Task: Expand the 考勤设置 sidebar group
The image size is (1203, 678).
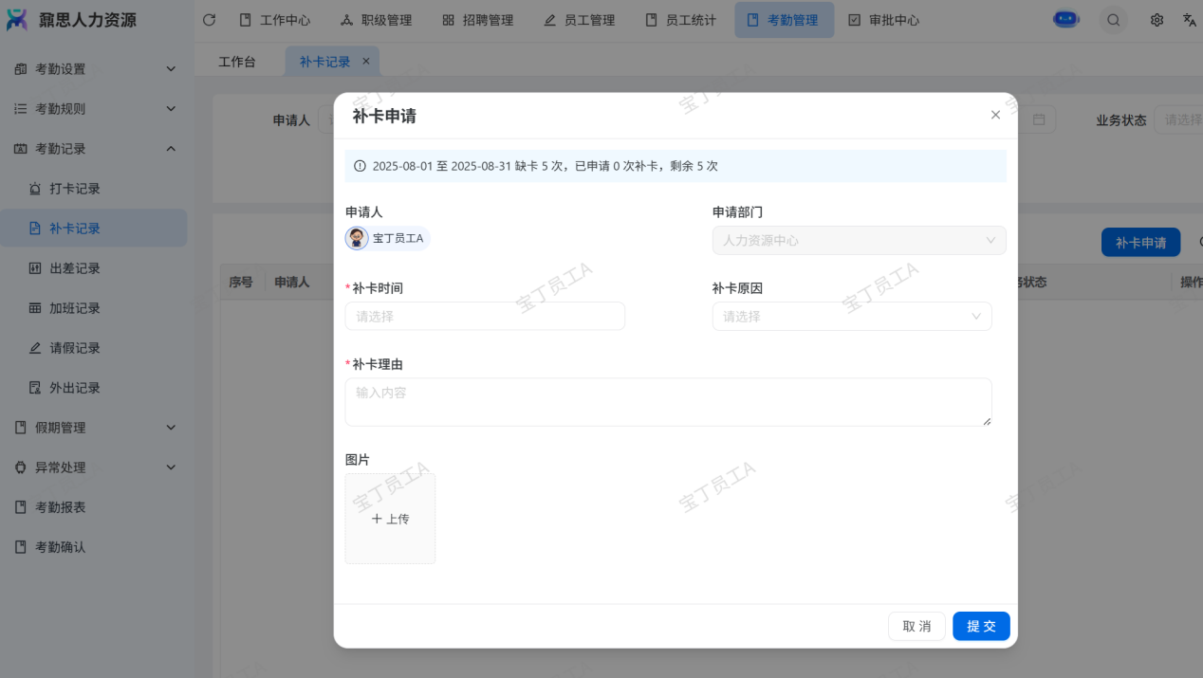Action: 95,69
